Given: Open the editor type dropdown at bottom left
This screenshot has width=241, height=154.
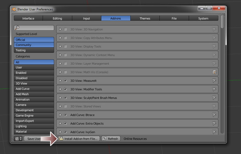Looking at the screenshot, I should (x=18, y=138).
